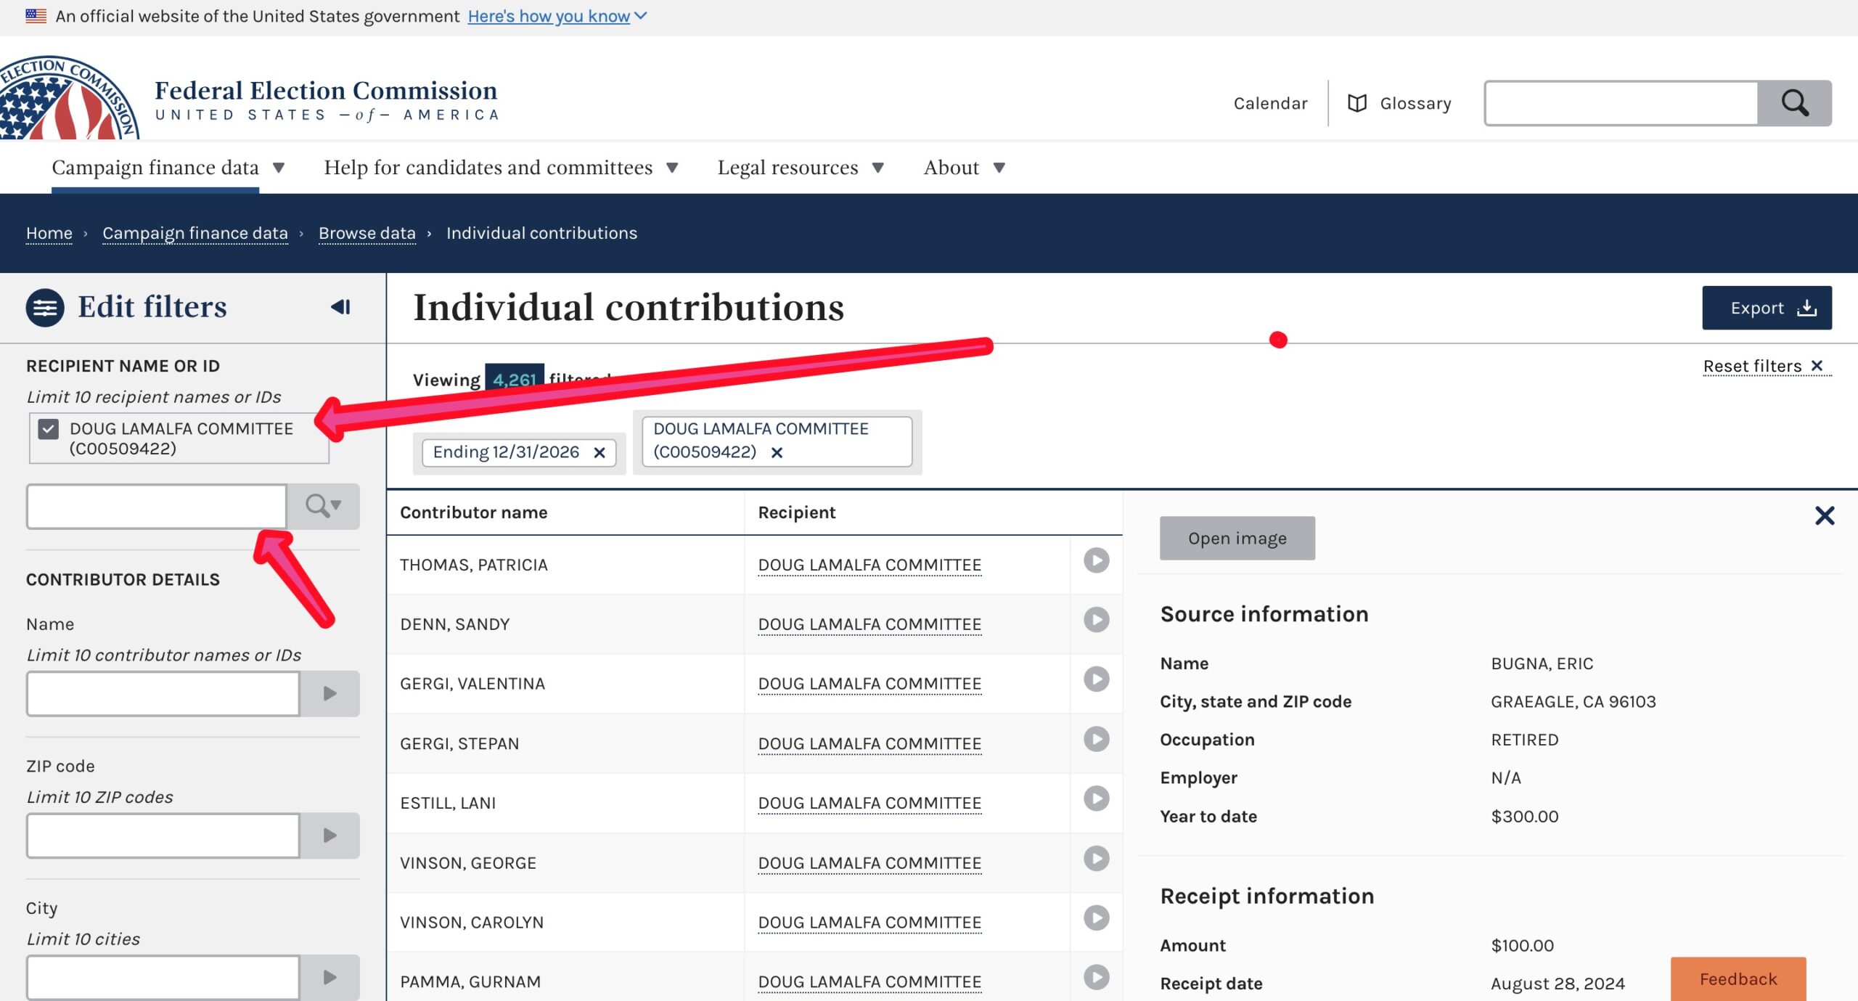1858x1001 pixels.
Task: Open details arrow for GERGI, STEPAN row
Action: (1096, 739)
